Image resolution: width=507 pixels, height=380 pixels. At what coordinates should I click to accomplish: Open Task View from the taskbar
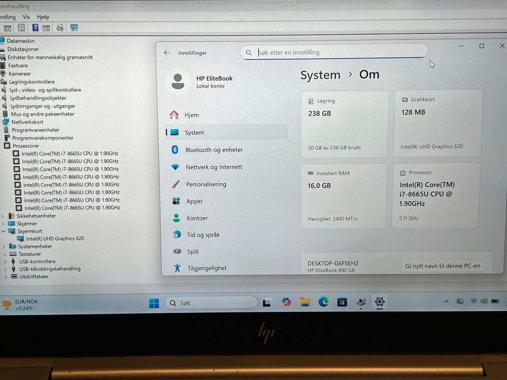point(267,302)
